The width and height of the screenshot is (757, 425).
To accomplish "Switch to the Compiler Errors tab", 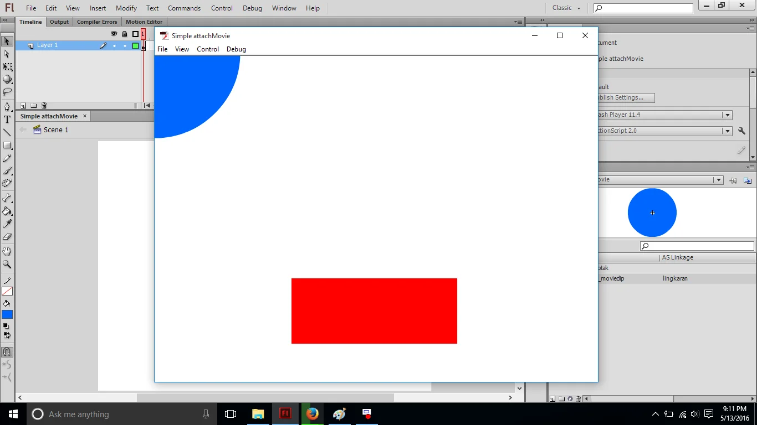I will 97,22.
